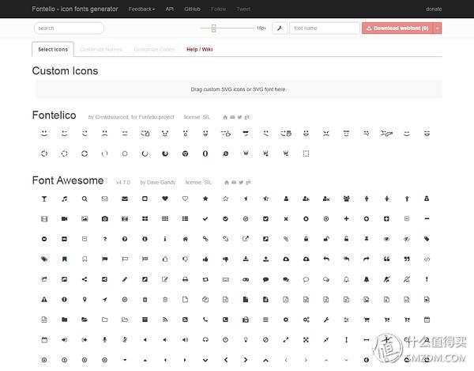Select the lightbulb icon
Viewport: 474px width, 371px height.
coord(246,340)
